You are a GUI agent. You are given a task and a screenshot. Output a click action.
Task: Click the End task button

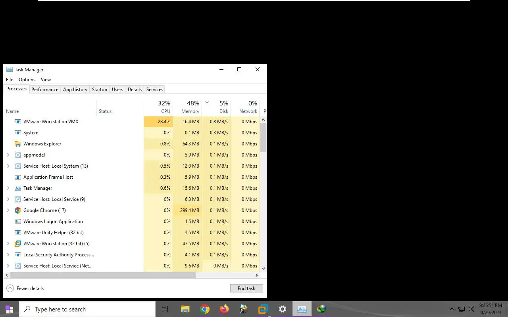tap(246, 288)
